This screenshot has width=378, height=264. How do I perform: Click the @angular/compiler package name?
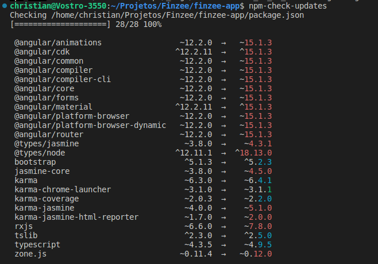pyautogui.click(x=53, y=70)
